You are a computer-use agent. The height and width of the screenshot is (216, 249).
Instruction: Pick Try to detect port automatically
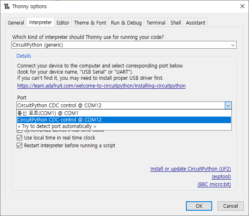(x=124, y=126)
